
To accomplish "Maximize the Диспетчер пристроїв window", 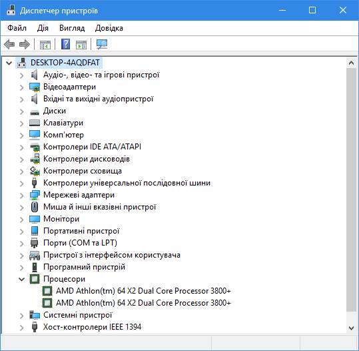I will click(312, 10).
